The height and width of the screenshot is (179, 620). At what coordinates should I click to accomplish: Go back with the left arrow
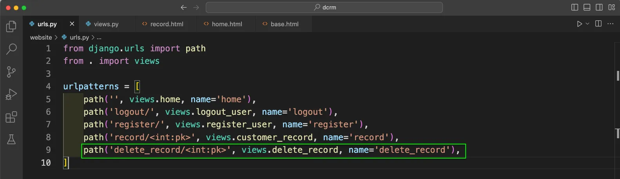tap(183, 7)
